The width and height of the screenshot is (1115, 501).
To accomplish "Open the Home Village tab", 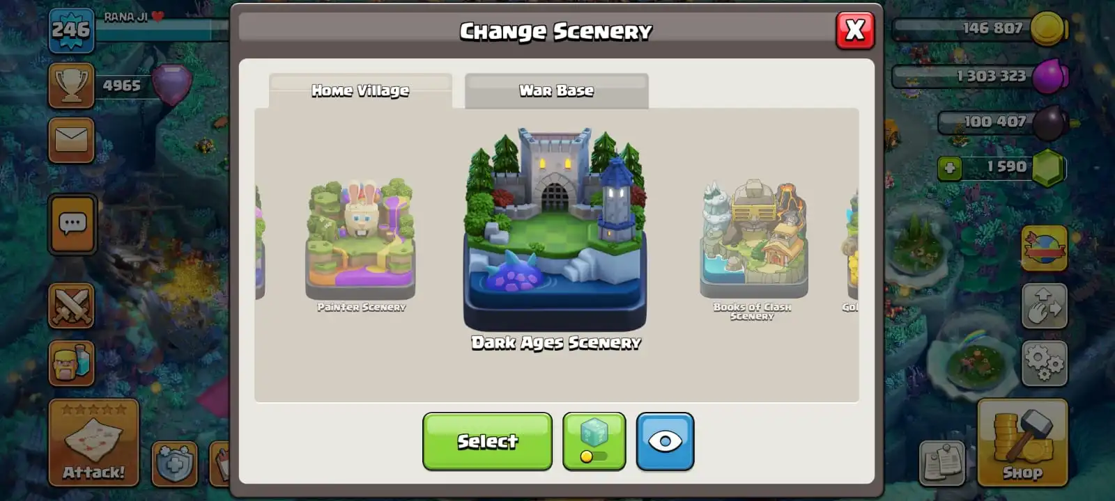I will click(x=360, y=90).
